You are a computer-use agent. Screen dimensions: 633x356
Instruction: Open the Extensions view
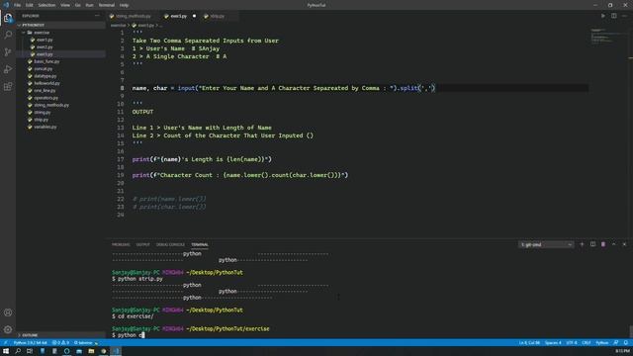point(8,87)
